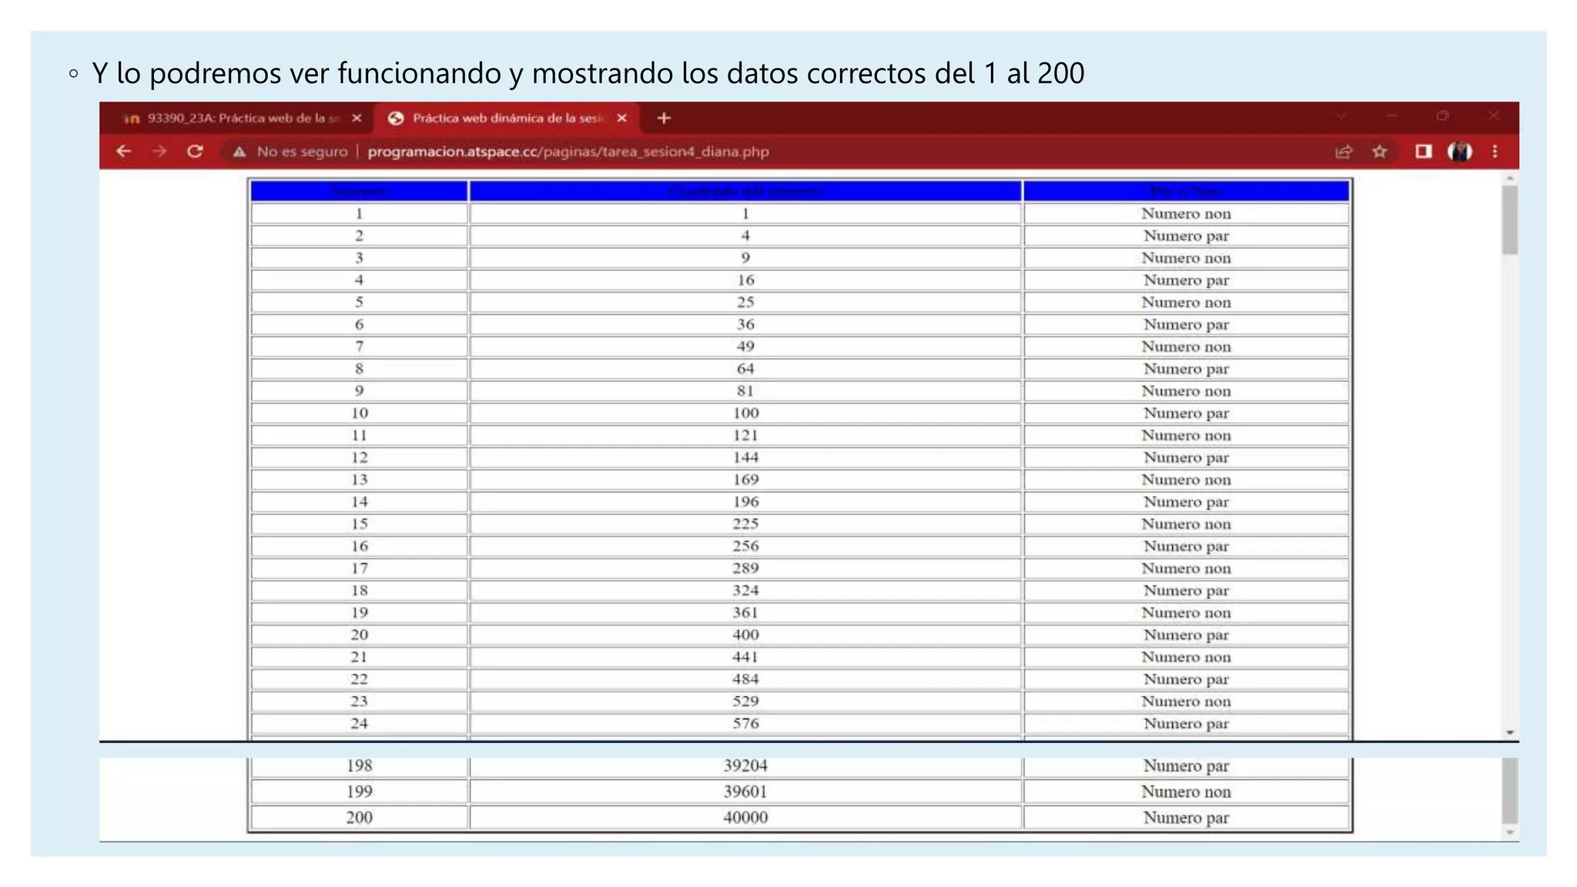Click 'Numero par' in row 24
This screenshot has height=887, width=1577.
click(1187, 724)
